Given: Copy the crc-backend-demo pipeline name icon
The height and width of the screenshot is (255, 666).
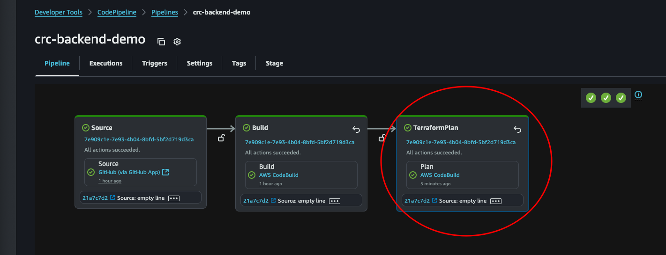Looking at the screenshot, I should tap(161, 42).
